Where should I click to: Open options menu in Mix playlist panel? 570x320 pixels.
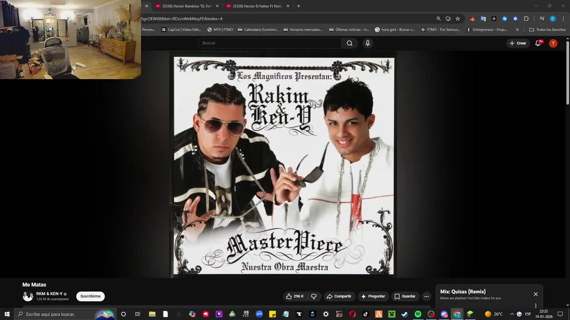point(536,306)
